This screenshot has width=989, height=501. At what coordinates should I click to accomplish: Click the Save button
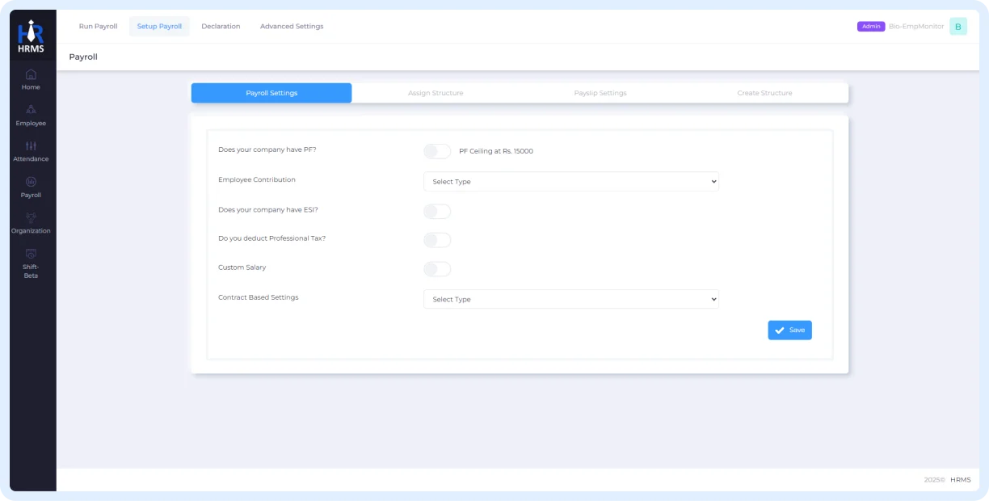tap(789, 330)
